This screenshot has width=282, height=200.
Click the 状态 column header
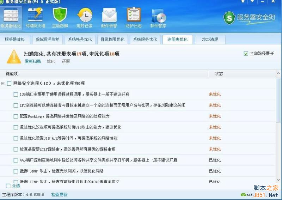(219, 74)
